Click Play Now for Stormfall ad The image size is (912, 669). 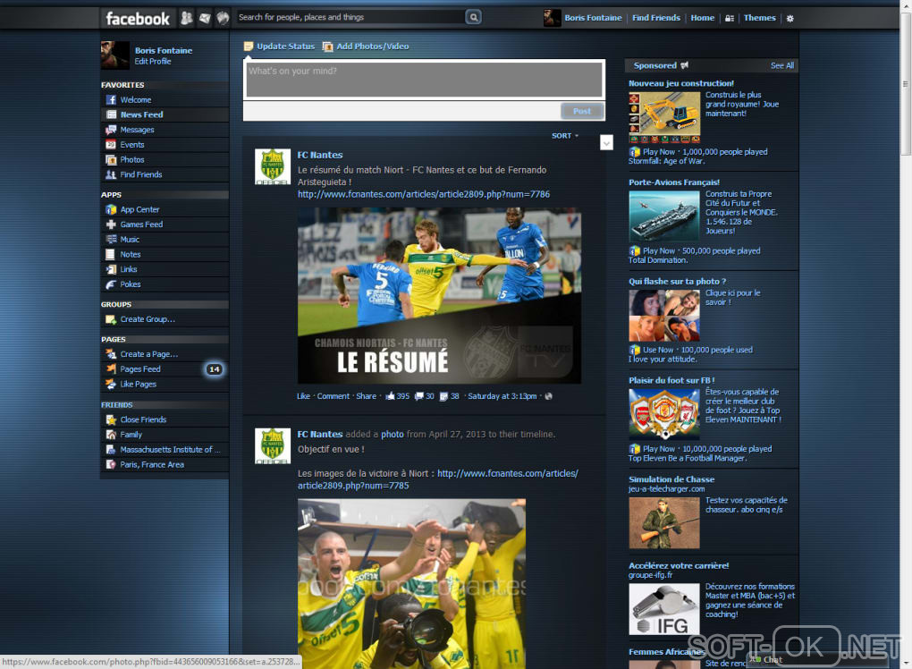point(658,152)
